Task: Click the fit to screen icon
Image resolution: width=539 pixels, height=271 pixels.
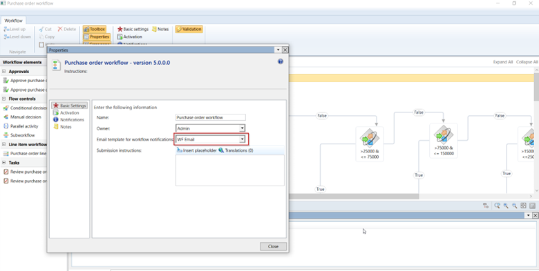Action: 523,205
